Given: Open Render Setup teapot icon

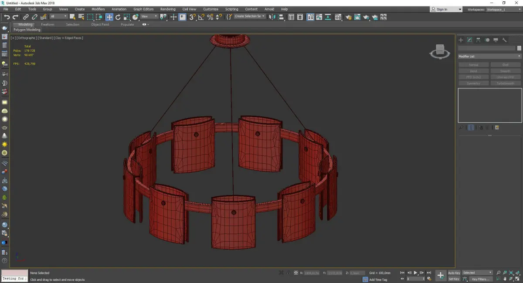Looking at the screenshot, I should coord(349,17).
